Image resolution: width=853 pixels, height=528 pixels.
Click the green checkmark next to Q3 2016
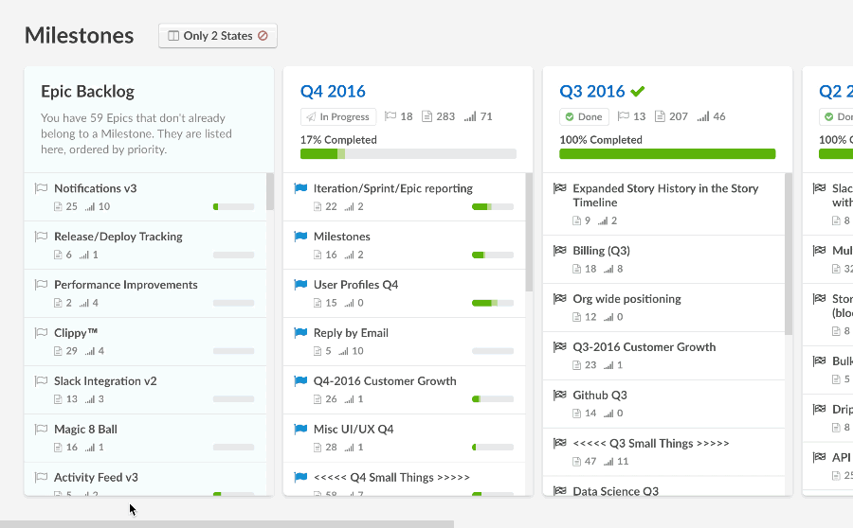pyautogui.click(x=638, y=92)
